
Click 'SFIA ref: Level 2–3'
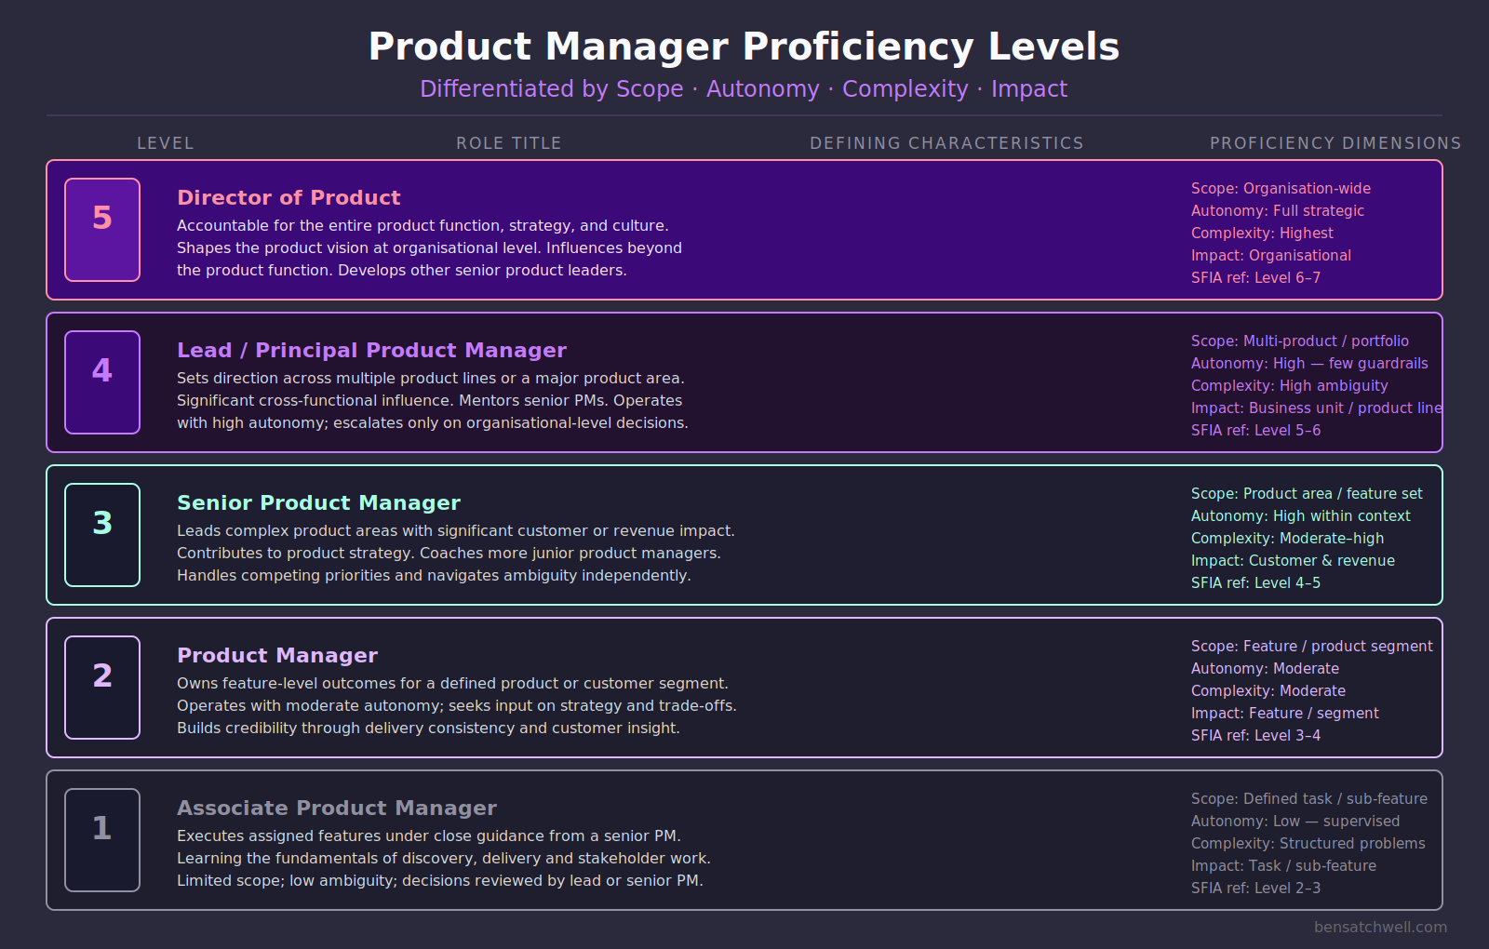(x=1256, y=889)
